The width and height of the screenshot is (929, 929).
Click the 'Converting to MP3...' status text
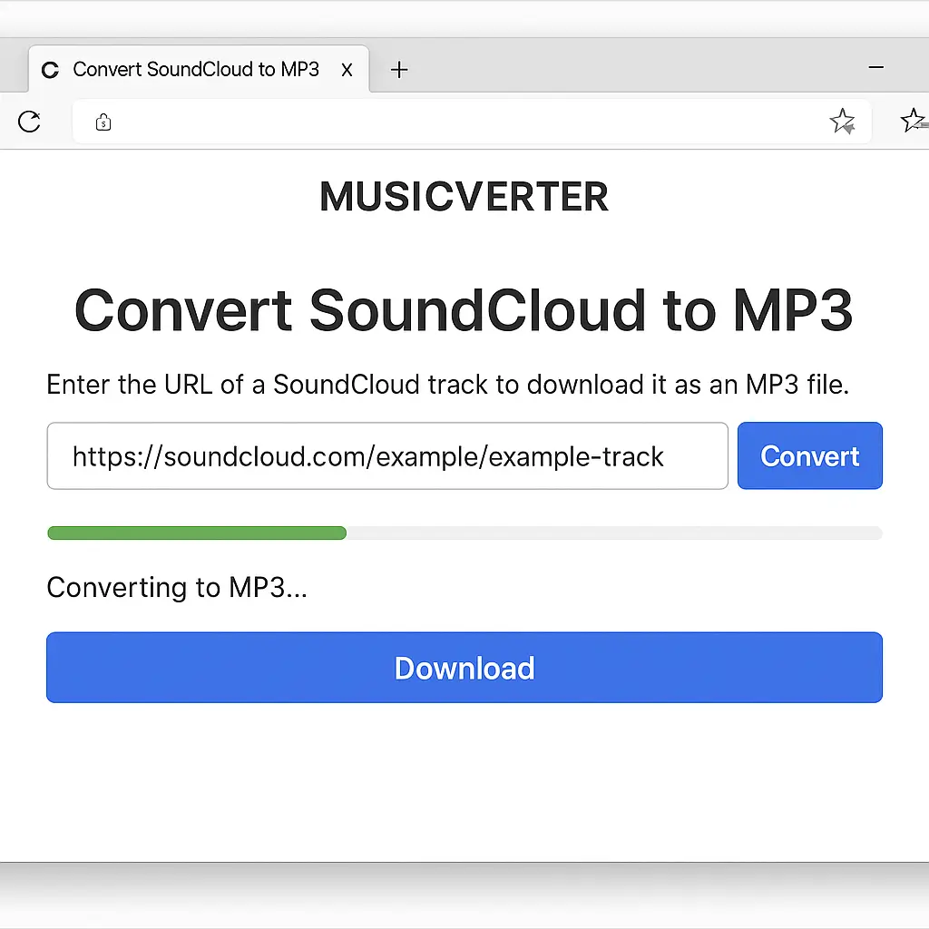(177, 587)
